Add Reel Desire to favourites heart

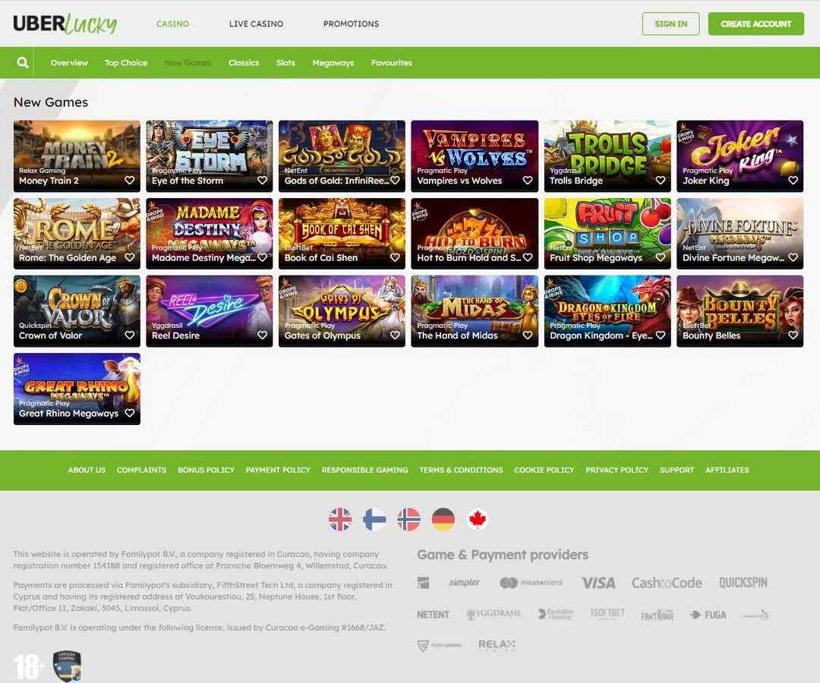pyautogui.click(x=263, y=335)
